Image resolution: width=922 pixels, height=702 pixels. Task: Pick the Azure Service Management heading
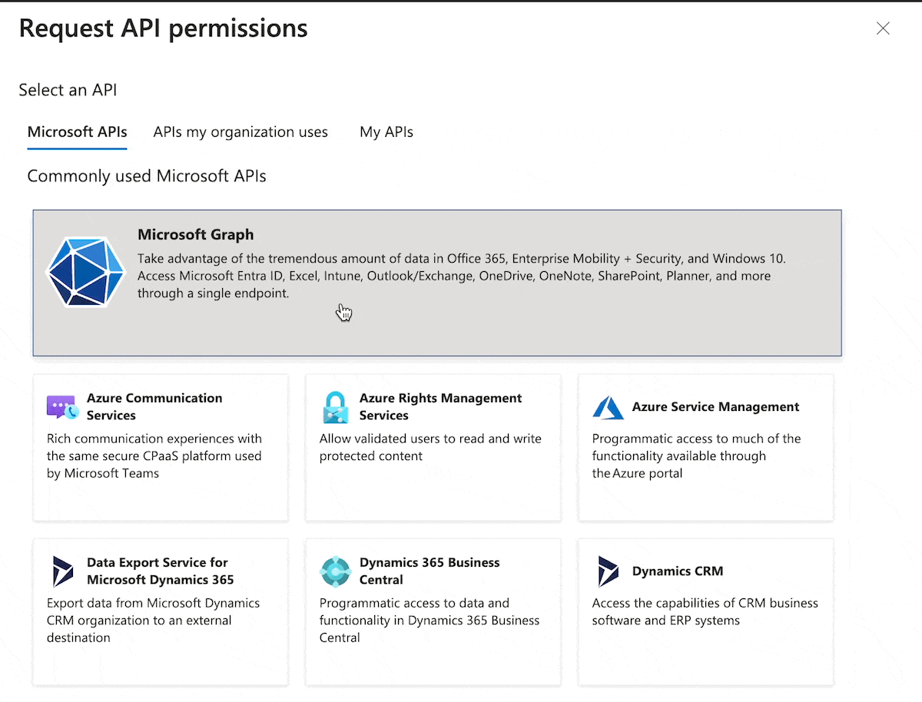[715, 407]
